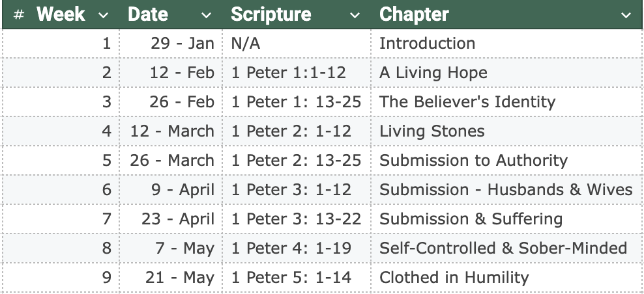Select the Submission & Suffering cell
Screen dimensions: 644x294
coord(471,219)
